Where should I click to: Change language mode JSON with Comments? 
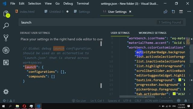click(159, 101)
